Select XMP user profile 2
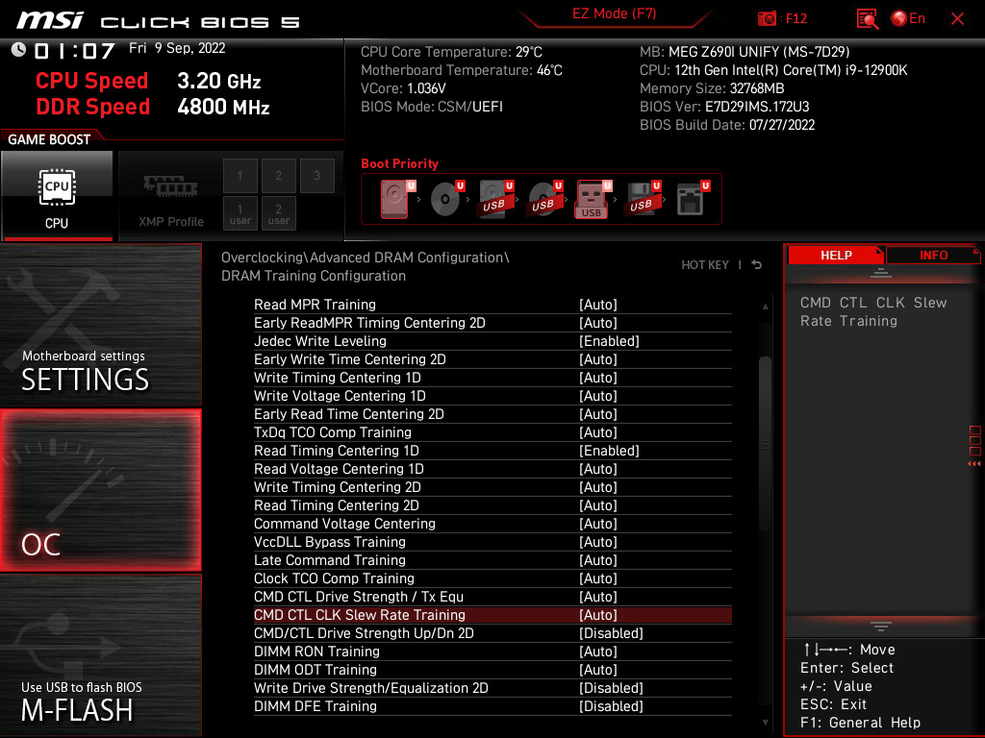Viewport: 985px width, 738px height. click(278, 213)
